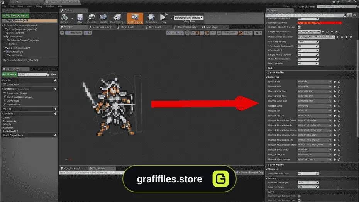Open Flipbook Walk Start dropdown
This screenshot has height=202, width=359.
(315, 91)
